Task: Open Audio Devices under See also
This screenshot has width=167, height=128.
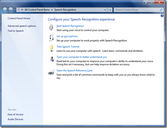Action: 15,119
